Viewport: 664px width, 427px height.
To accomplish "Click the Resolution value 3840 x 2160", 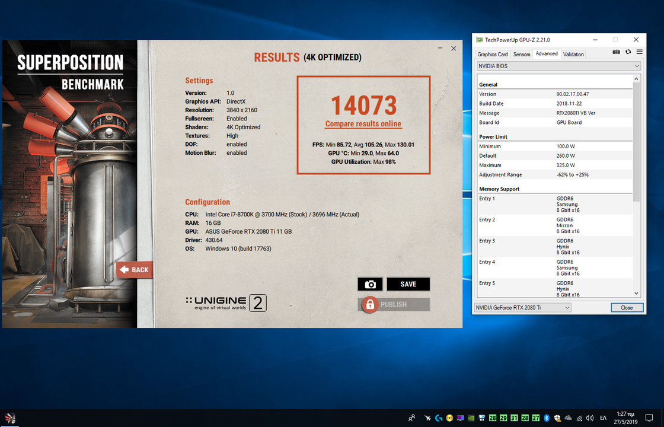I will click(242, 110).
